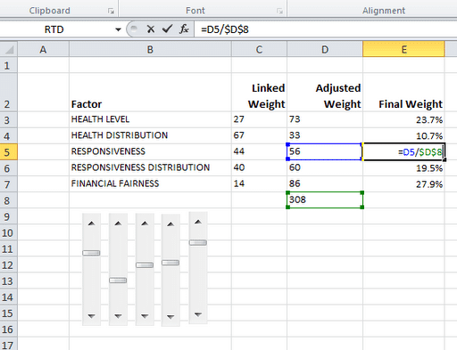Cancel formula entry with X icon
The width and height of the screenshot is (457, 350).
(x=151, y=29)
